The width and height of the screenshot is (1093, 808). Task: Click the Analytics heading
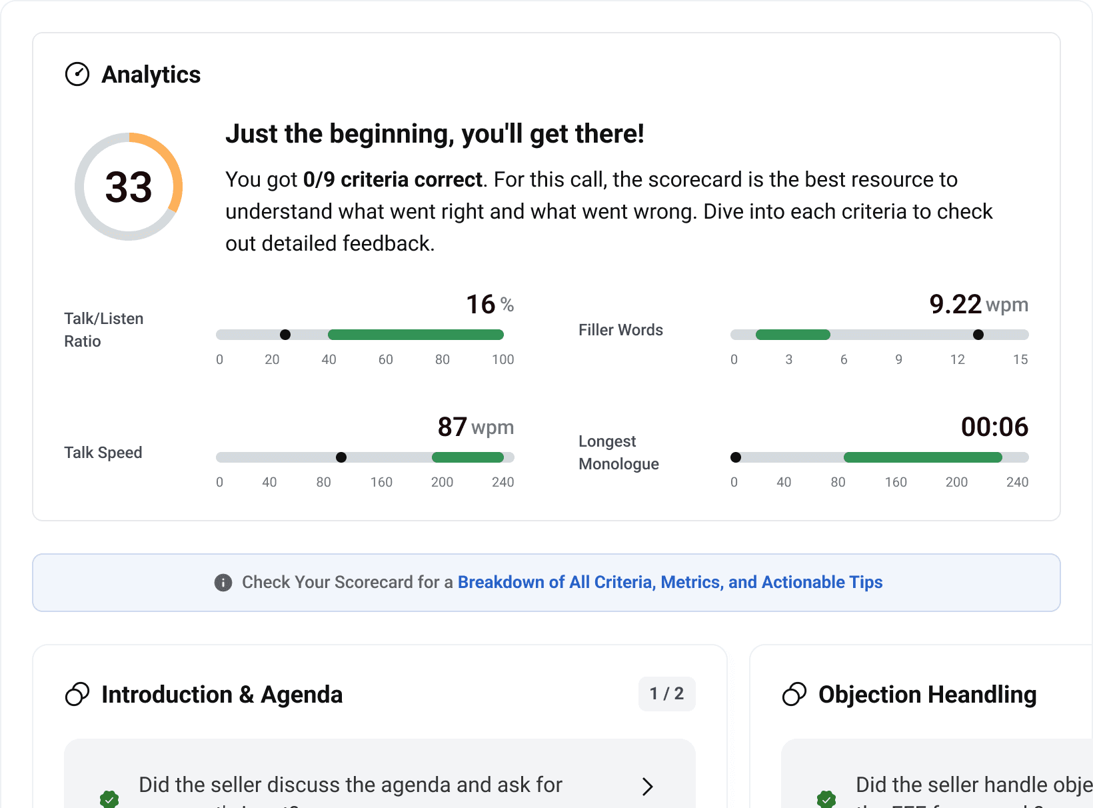(x=151, y=75)
